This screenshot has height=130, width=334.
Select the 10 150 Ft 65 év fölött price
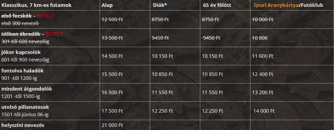(212, 56)
